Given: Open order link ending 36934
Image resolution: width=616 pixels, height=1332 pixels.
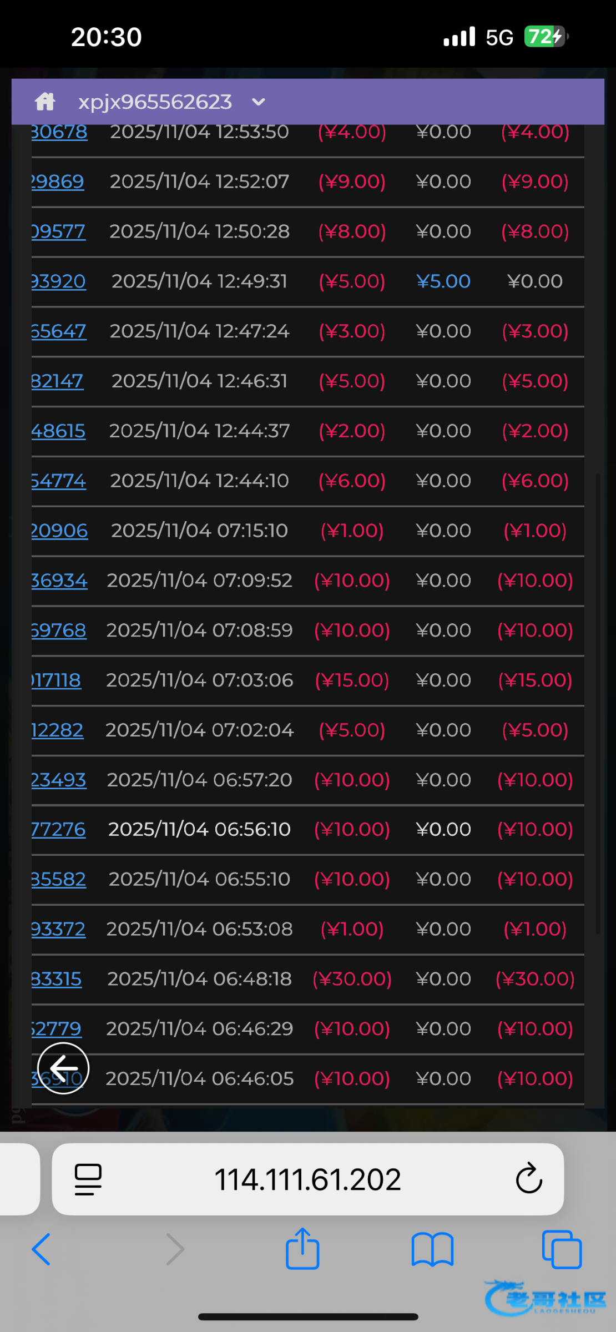Looking at the screenshot, I should point(59,581).
